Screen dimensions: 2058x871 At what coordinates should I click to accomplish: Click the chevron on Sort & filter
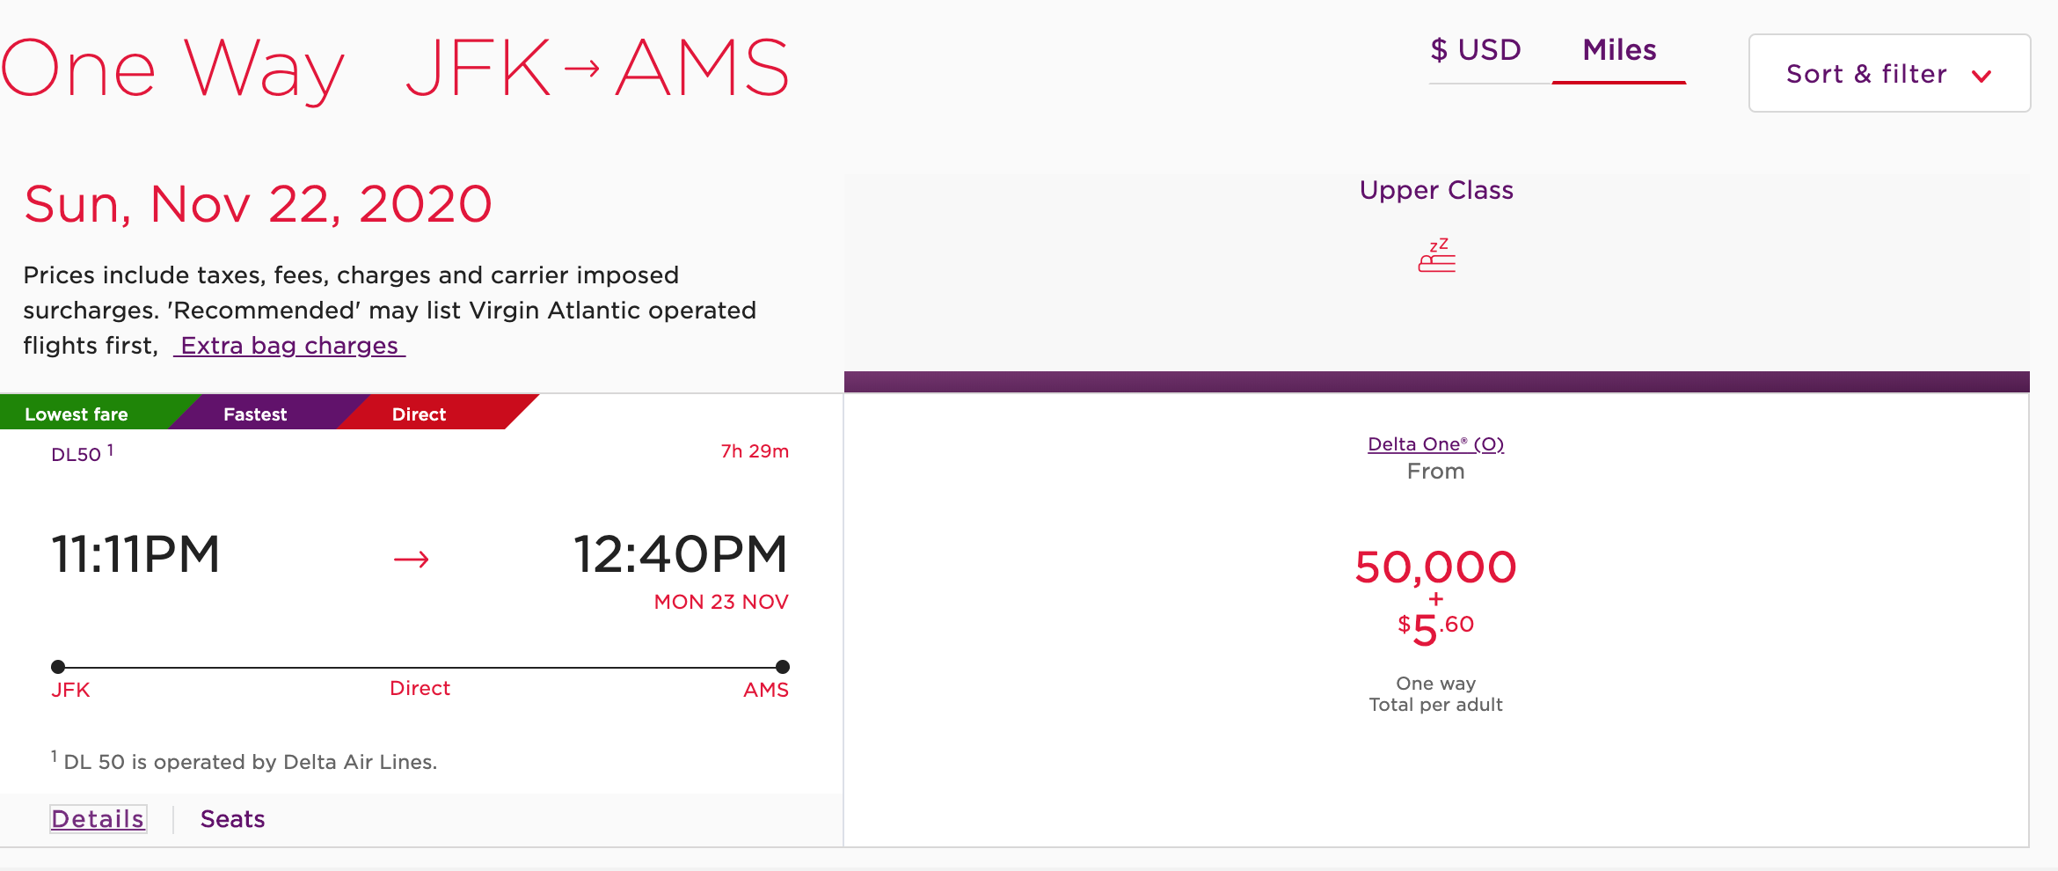[x=1981, y=76]
